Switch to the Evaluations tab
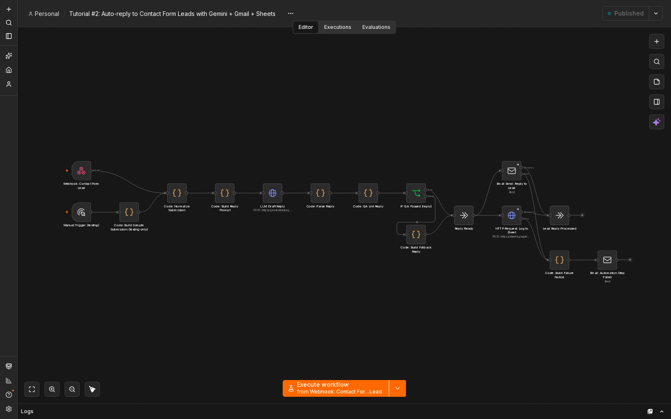 point(376,27)
